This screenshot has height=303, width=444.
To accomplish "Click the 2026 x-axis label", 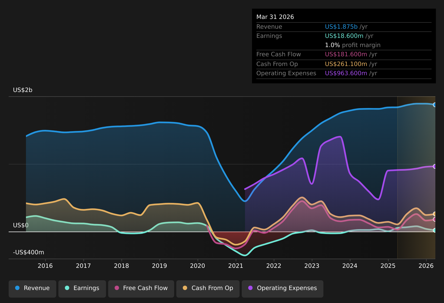I will pos(426,266).
